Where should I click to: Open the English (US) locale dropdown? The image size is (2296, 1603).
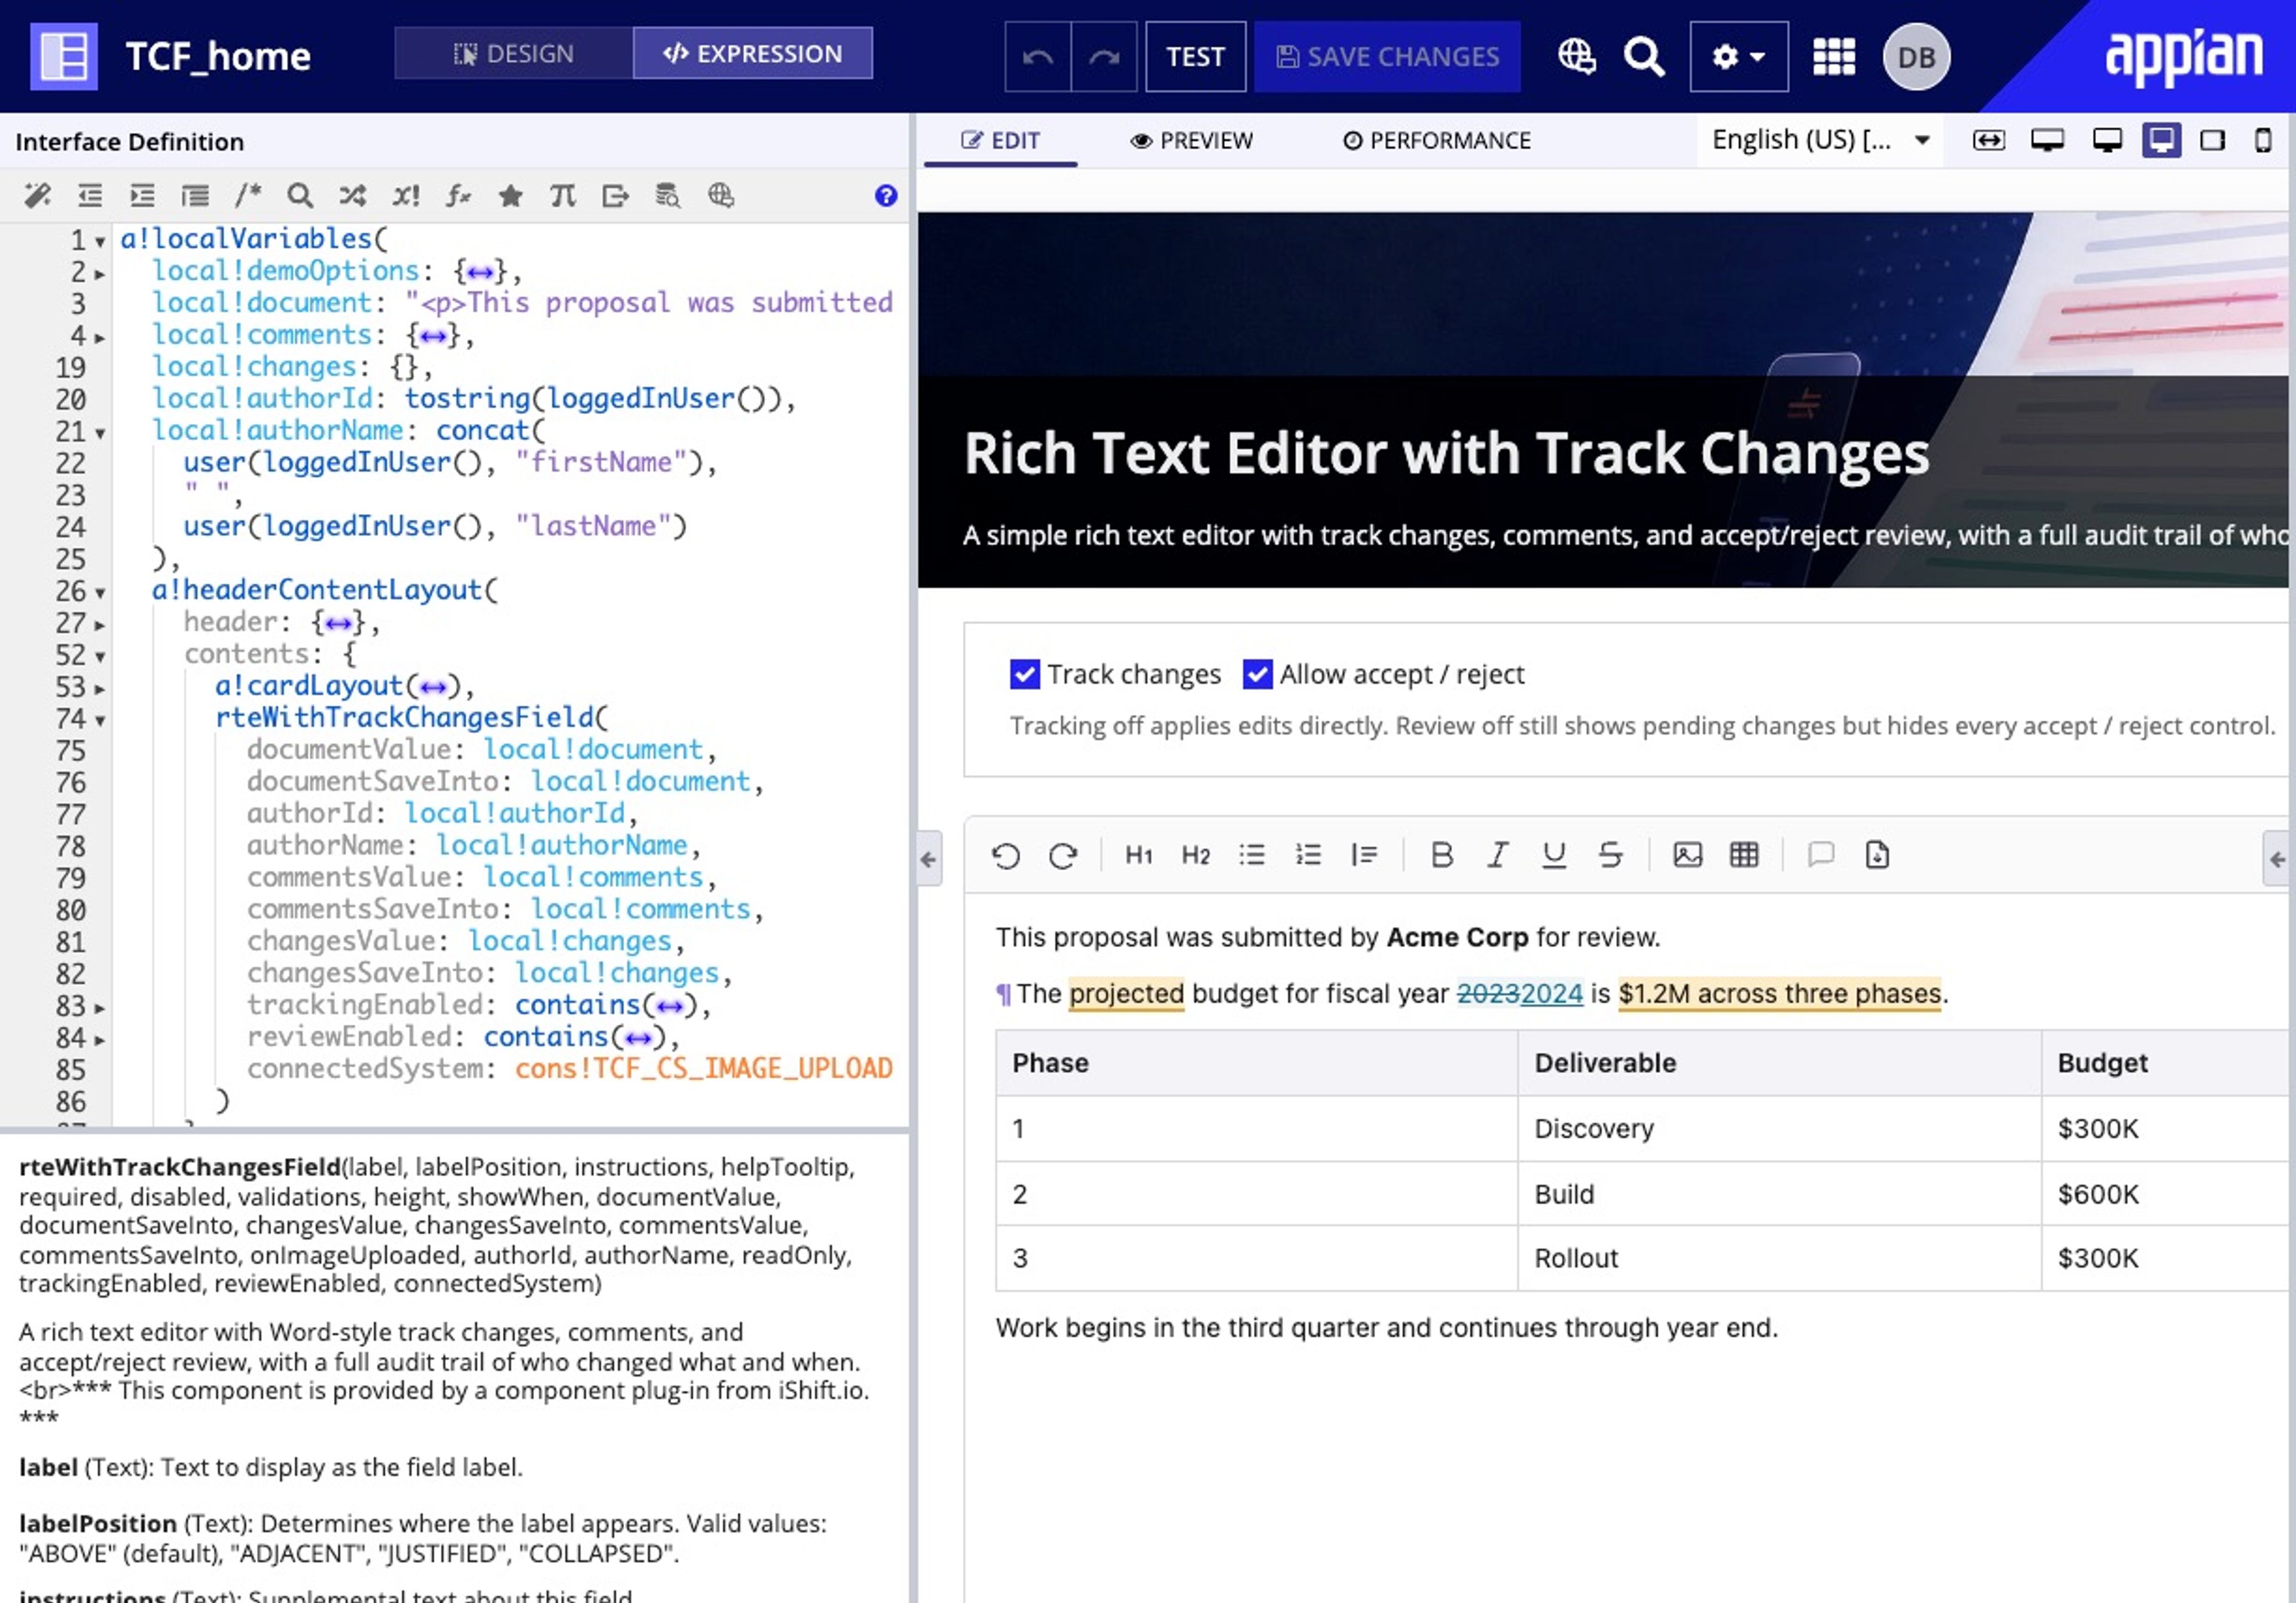click(x=1820, y=140)
